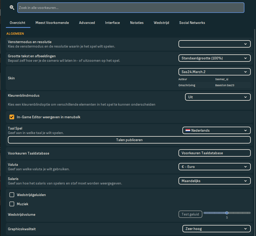The height and width of the screenshot is (236, 256).
Task: Open the Advanced tab
Action: click(x=87, y=23)
